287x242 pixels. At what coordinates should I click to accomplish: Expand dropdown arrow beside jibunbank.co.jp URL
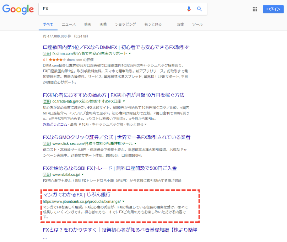point(123,201)
